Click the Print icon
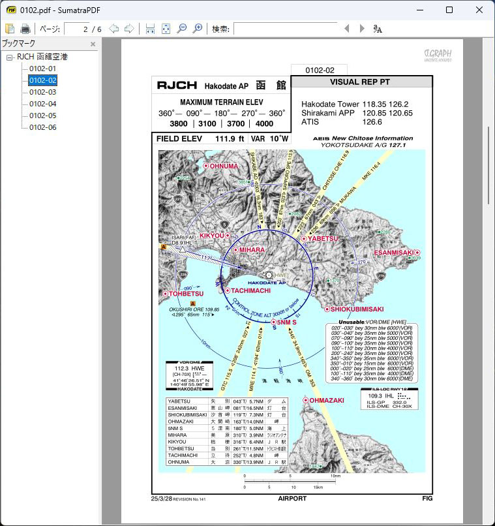 coord(25,29)
